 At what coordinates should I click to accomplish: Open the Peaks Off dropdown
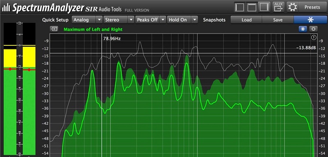click(x=163, y=20)
